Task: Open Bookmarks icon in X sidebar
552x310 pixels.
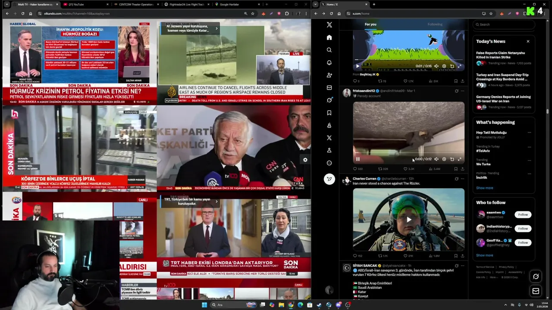Action: 329,113
